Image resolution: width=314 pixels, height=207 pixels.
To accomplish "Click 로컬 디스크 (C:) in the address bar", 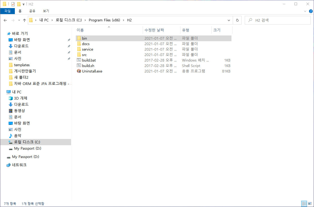I will coord(69,20).
